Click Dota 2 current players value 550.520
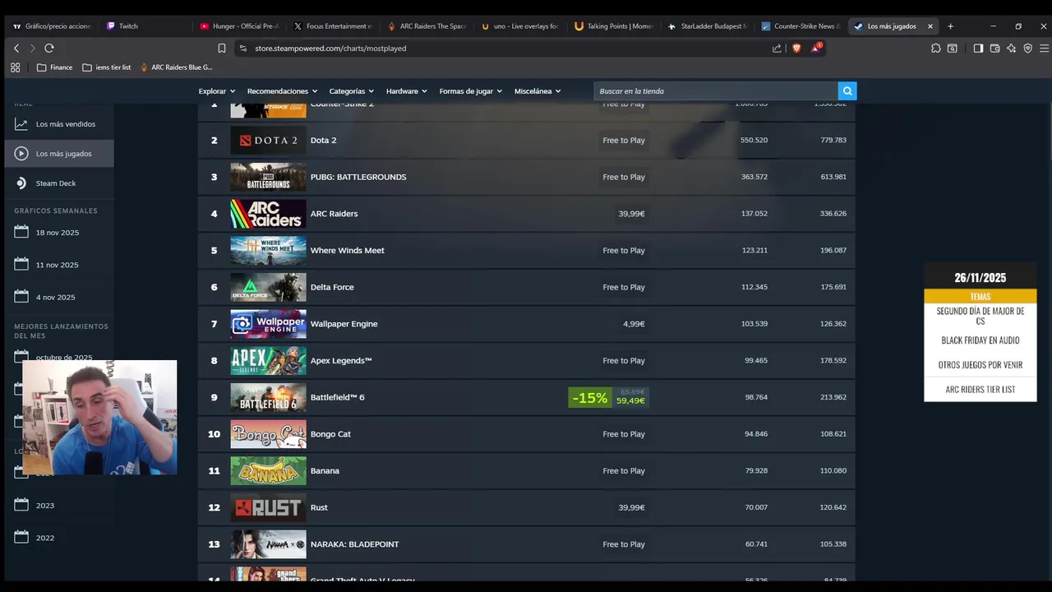Viewport: 1052px width, 592px height. (754, 141)
